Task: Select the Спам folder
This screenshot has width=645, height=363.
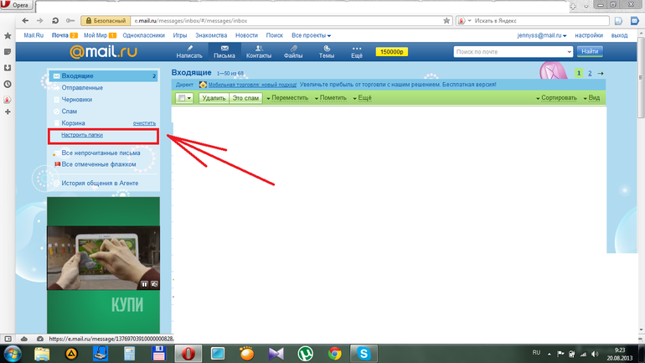Action: pos(69,111)
